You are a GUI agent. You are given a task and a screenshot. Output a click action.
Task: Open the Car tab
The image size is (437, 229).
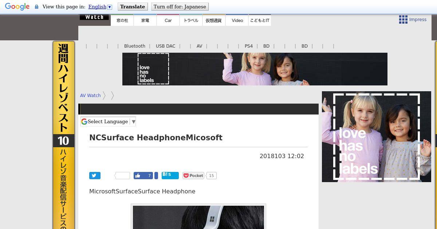click(168, 20)
